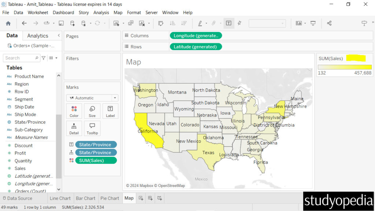
Task: Collapse the Data pane with the arrow
Action: click(x=59, y=36)
